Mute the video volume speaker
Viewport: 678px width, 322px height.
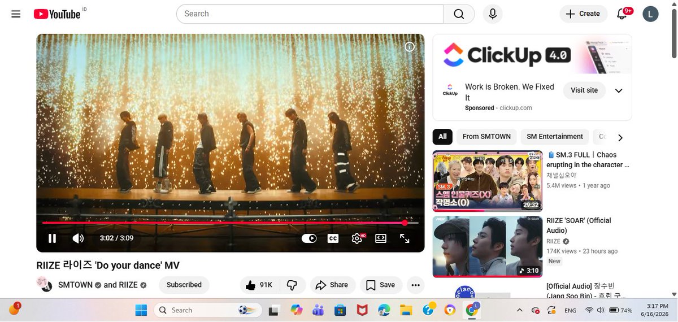pyautogui.click(x=78, y=238)
